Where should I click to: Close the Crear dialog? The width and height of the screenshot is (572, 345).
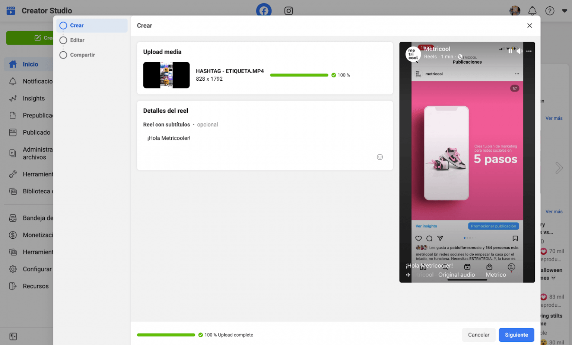[530, 25]
